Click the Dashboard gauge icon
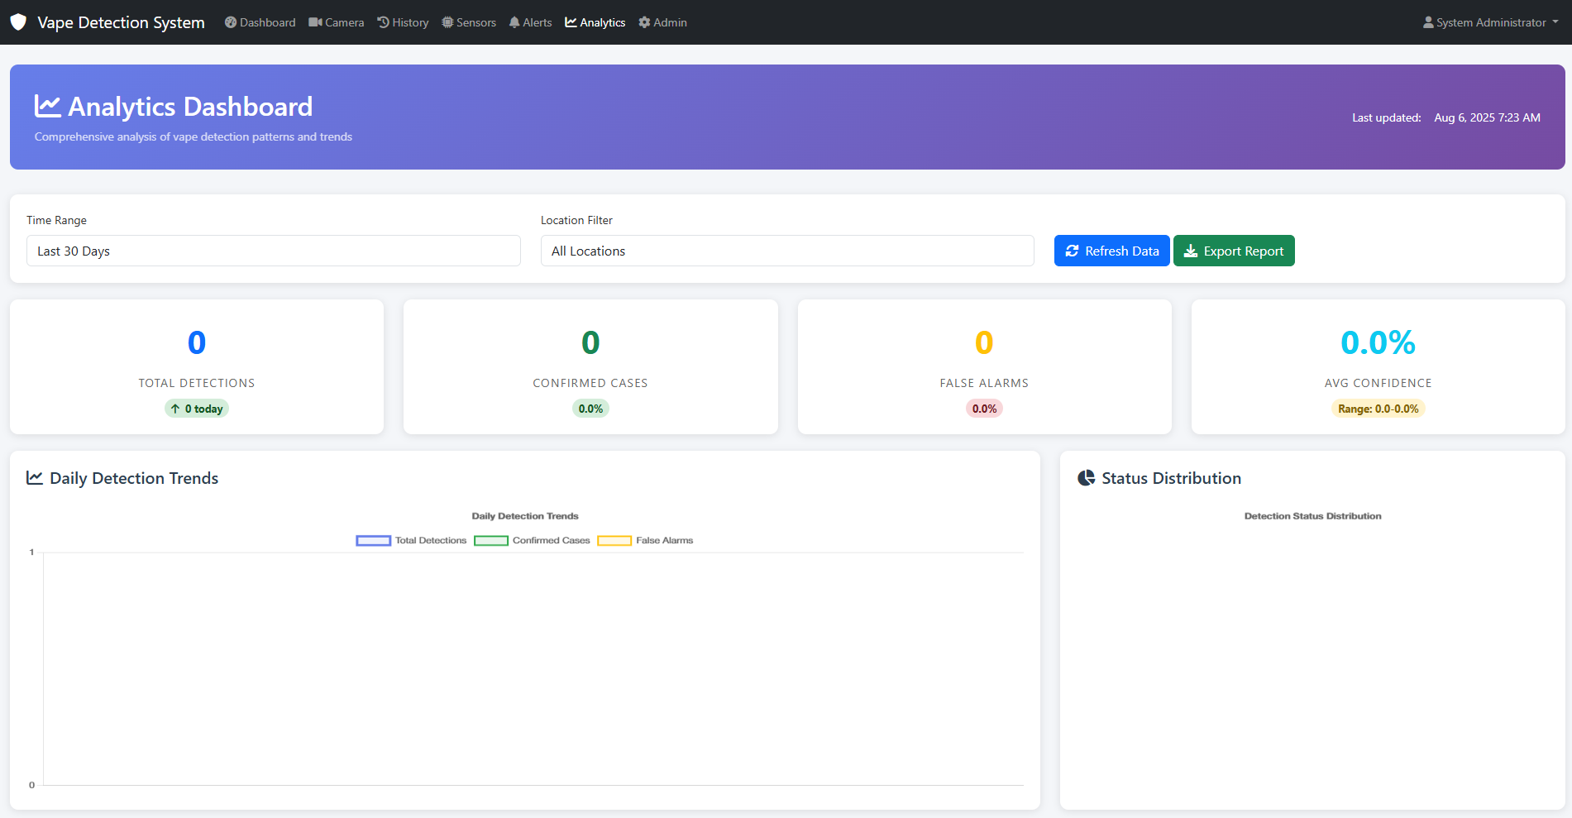The height and width of the screenshot is (818, 1572). pos(231,22)
